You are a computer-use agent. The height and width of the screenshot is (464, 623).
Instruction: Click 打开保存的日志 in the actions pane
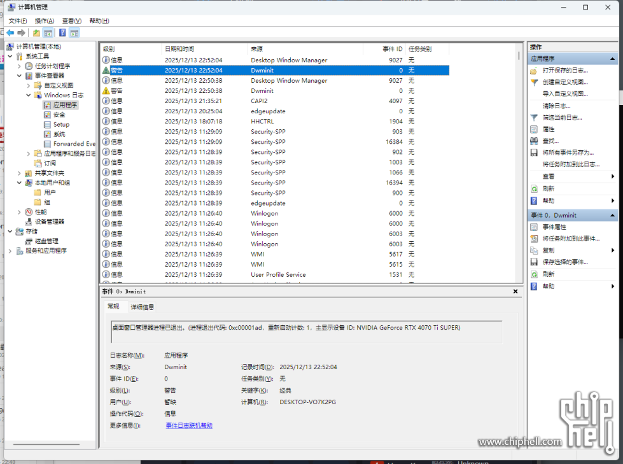[564, 71]
